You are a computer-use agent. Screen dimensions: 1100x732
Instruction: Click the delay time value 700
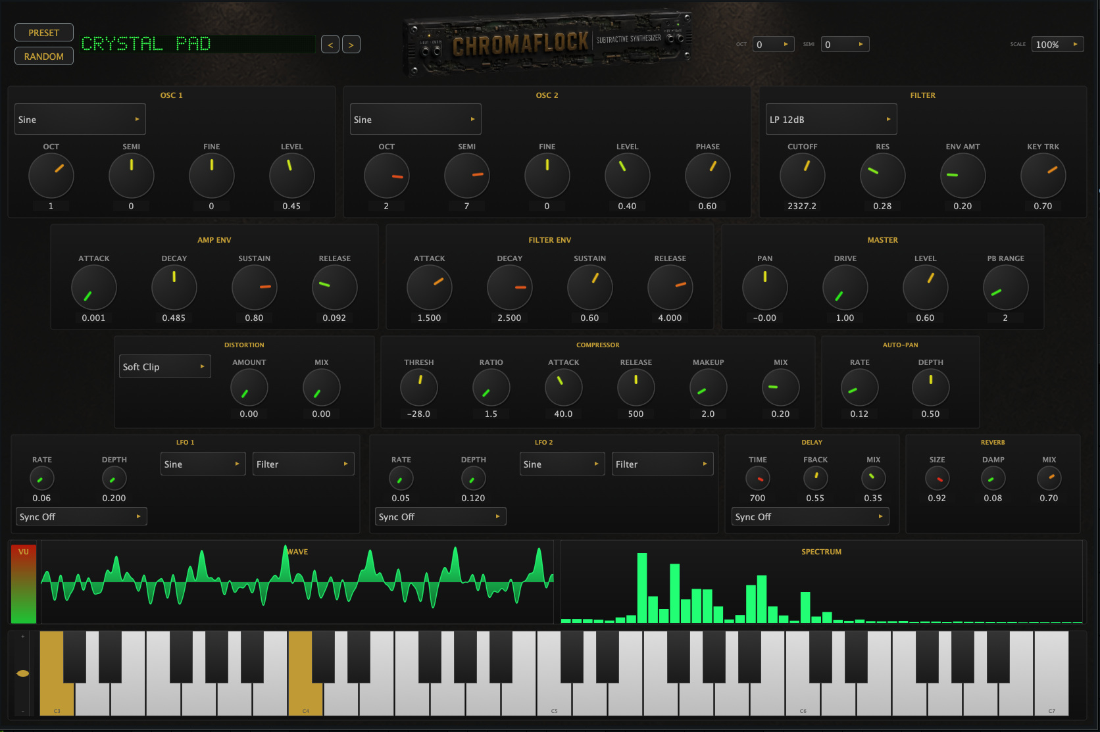pyautogui.click(x=757, y=498)
